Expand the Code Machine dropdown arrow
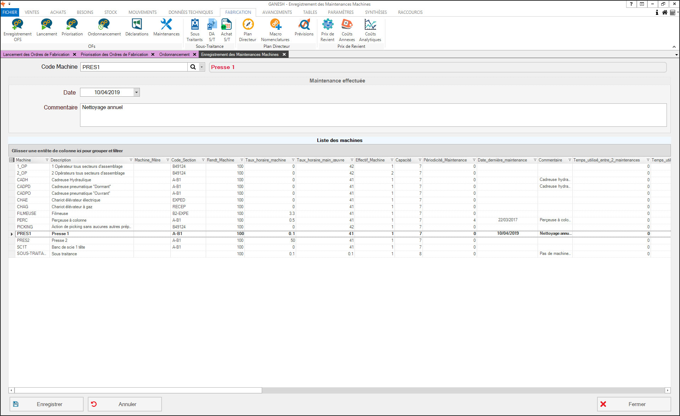Viewport: 680px width, 416px height. (x=202, y=67)
